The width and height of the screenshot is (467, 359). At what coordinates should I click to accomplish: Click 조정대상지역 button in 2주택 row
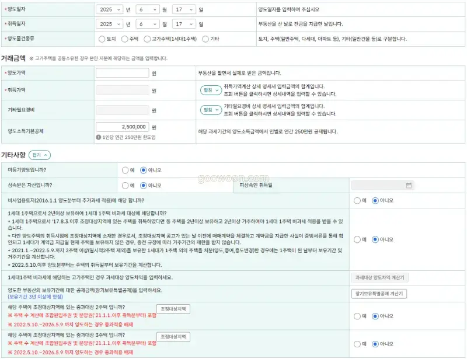point(173,309)
